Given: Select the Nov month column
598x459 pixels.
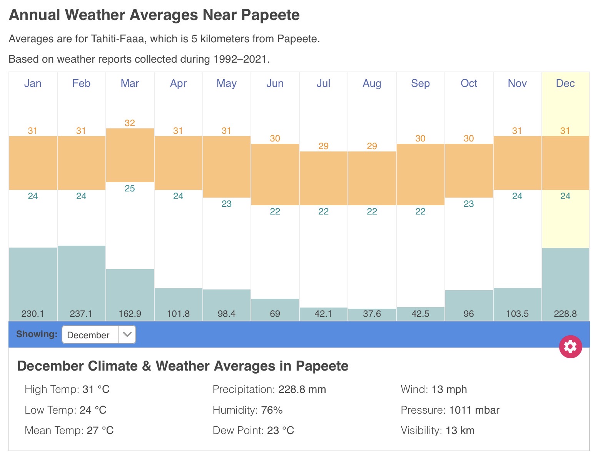Looking at the screenshot, I should click(517, 83).
